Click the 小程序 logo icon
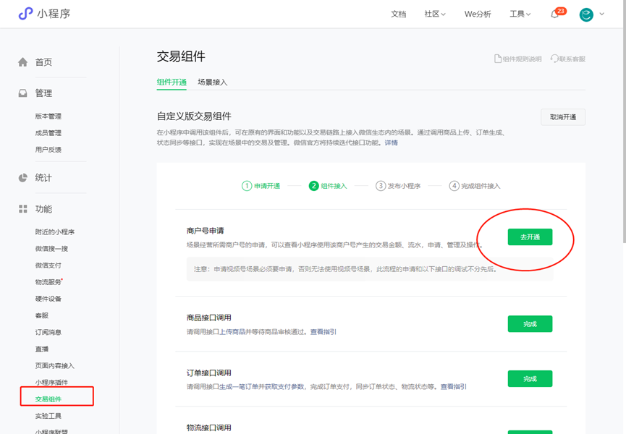Image resolution: width=626 pixels, height=434 pixels. pos(25,14)
